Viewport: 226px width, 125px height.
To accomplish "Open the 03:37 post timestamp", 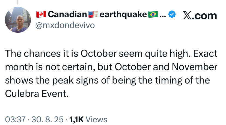I will [x=15, y=120].
